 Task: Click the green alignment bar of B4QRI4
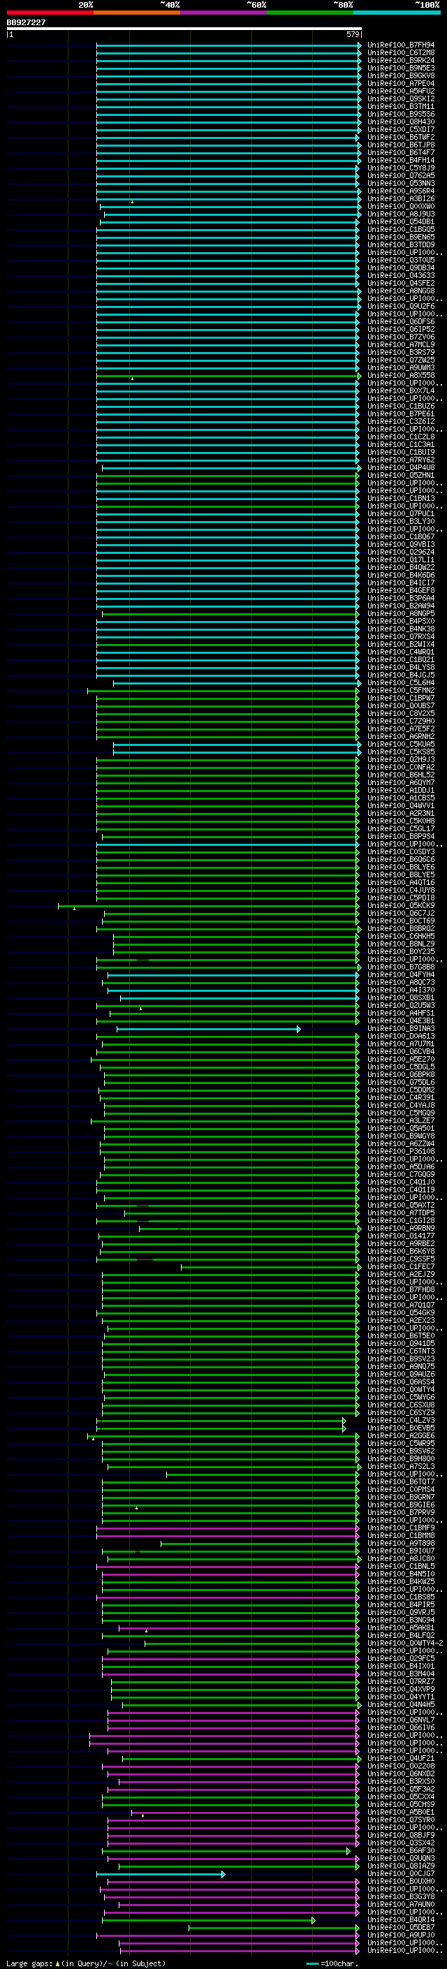(x=208, y=1920)
